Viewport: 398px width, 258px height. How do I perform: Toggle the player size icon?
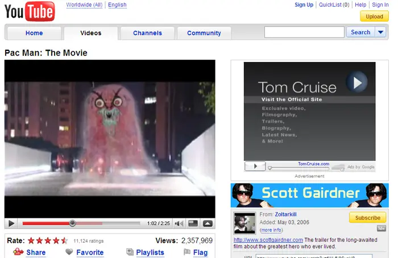coord(193,223)
